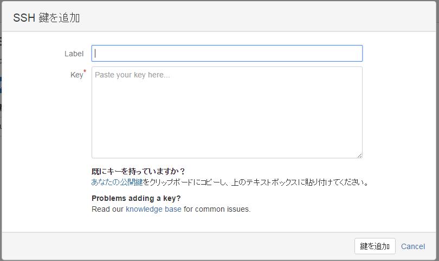Open the あなたの公開鍵 link
Image resolution: width=439 pixels, height=261 pixels.
point(117,182)
